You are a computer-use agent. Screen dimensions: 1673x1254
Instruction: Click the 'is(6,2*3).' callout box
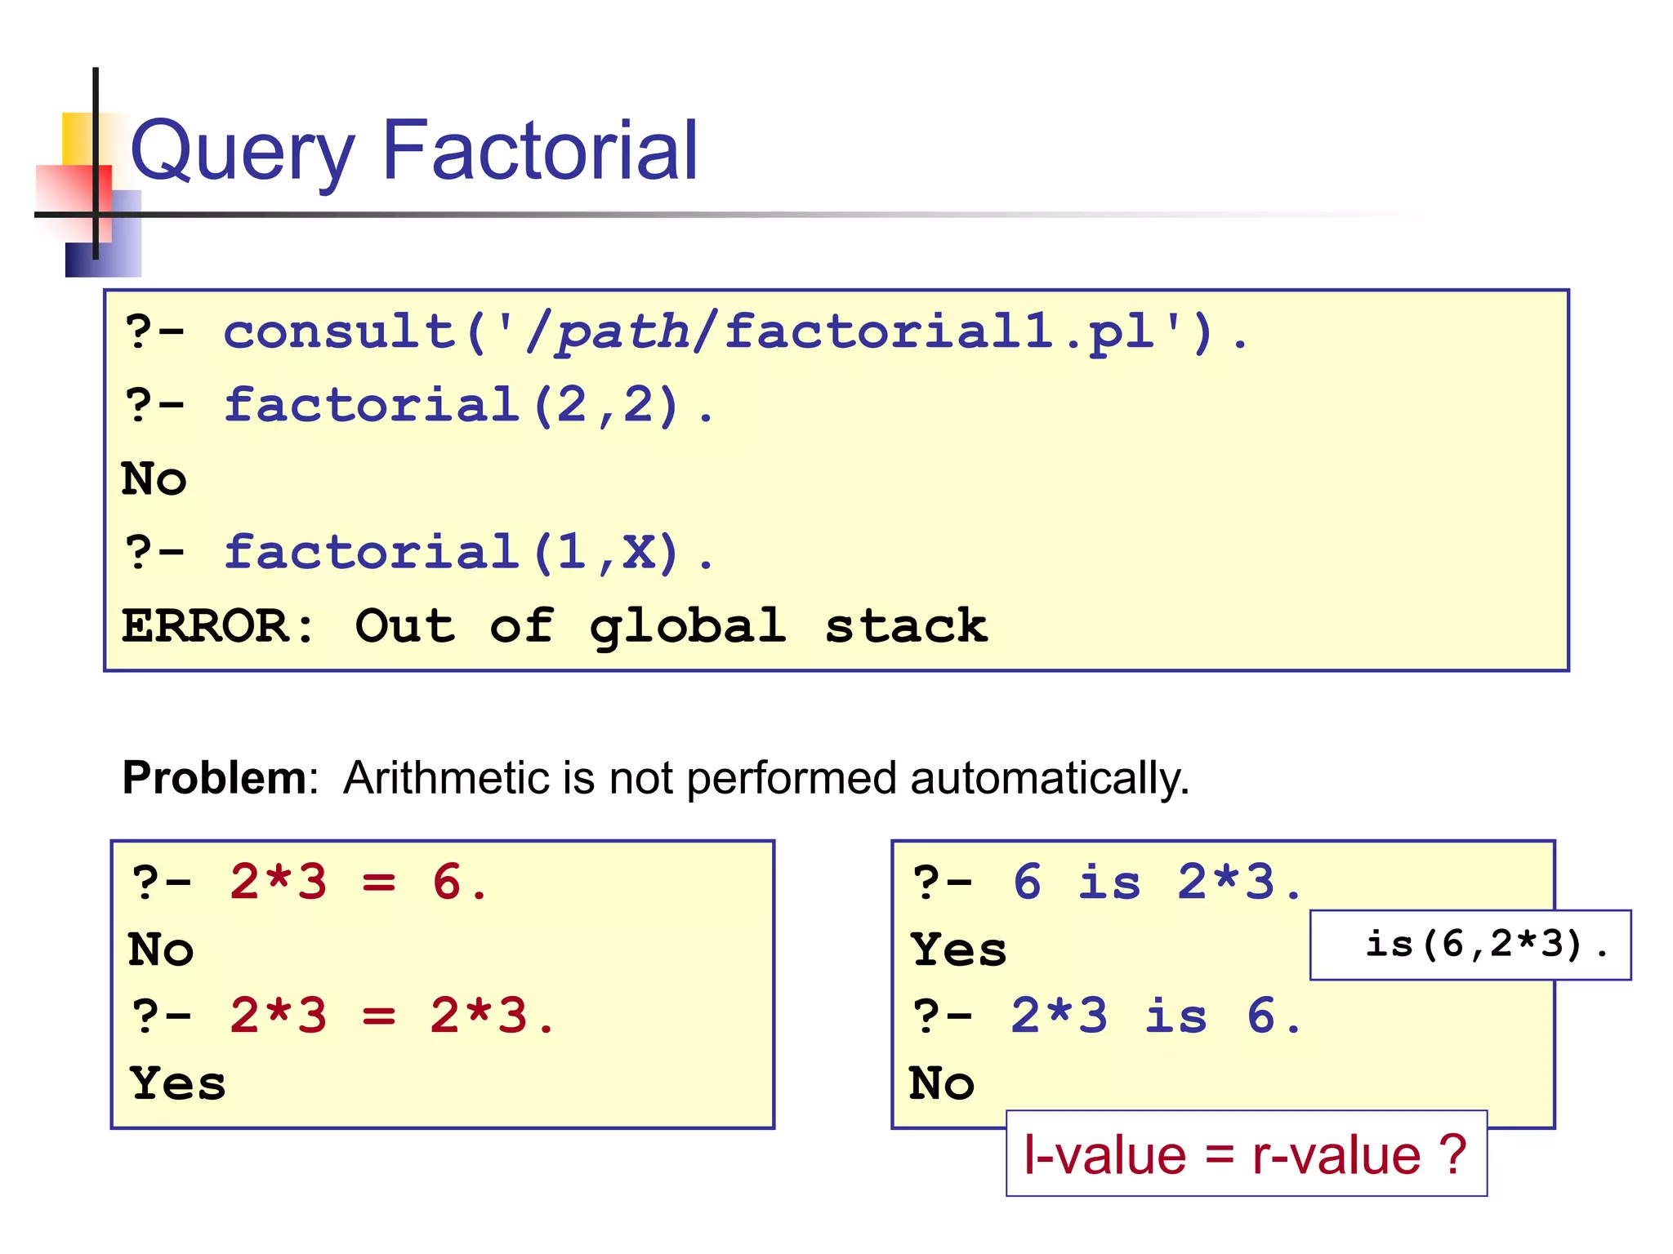(1470, 945)
